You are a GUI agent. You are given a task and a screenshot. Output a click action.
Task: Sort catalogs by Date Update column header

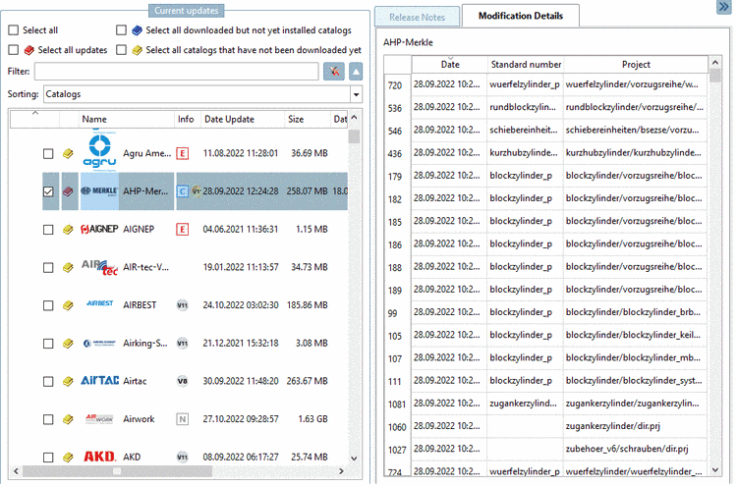tap(243, 119)
